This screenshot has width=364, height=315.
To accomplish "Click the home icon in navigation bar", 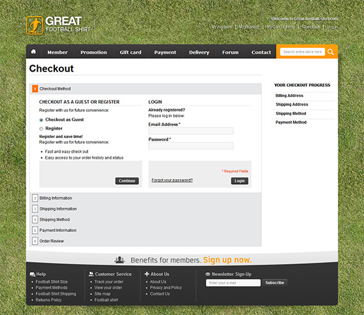I will coord(33,52).
